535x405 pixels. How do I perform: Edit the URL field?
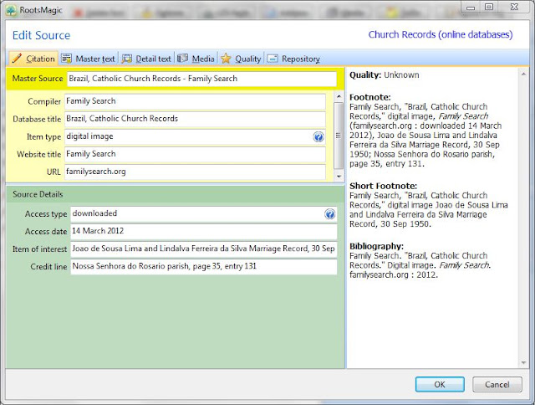tap(195, 172)
